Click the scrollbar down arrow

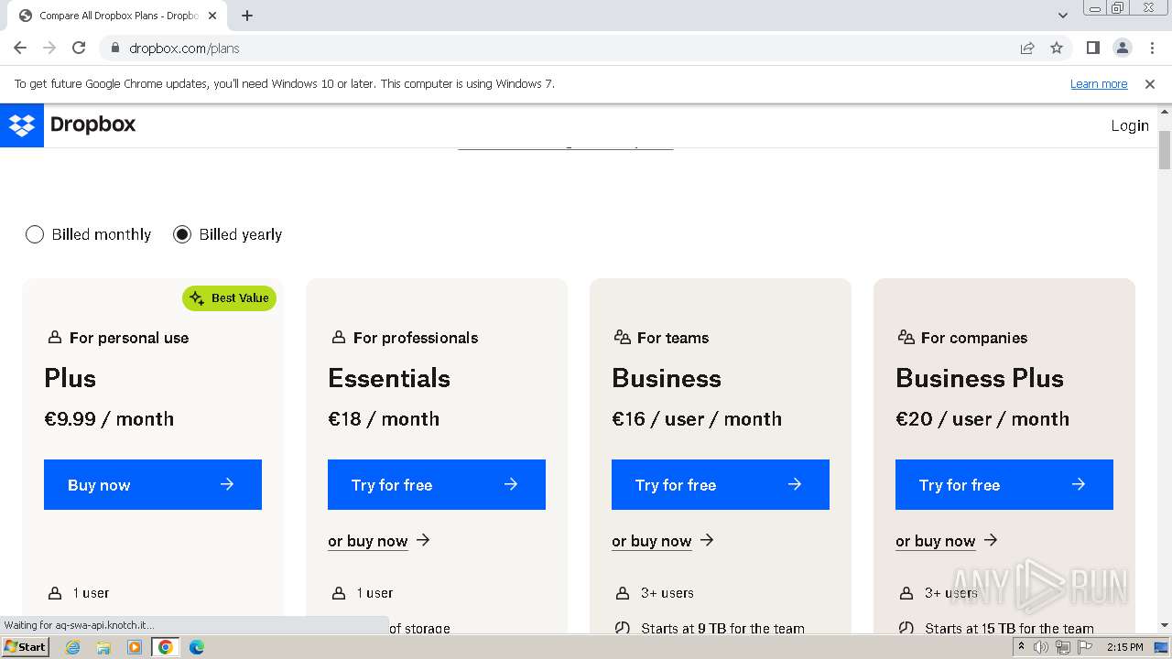pyautogui.click(x=1165, y=625)
